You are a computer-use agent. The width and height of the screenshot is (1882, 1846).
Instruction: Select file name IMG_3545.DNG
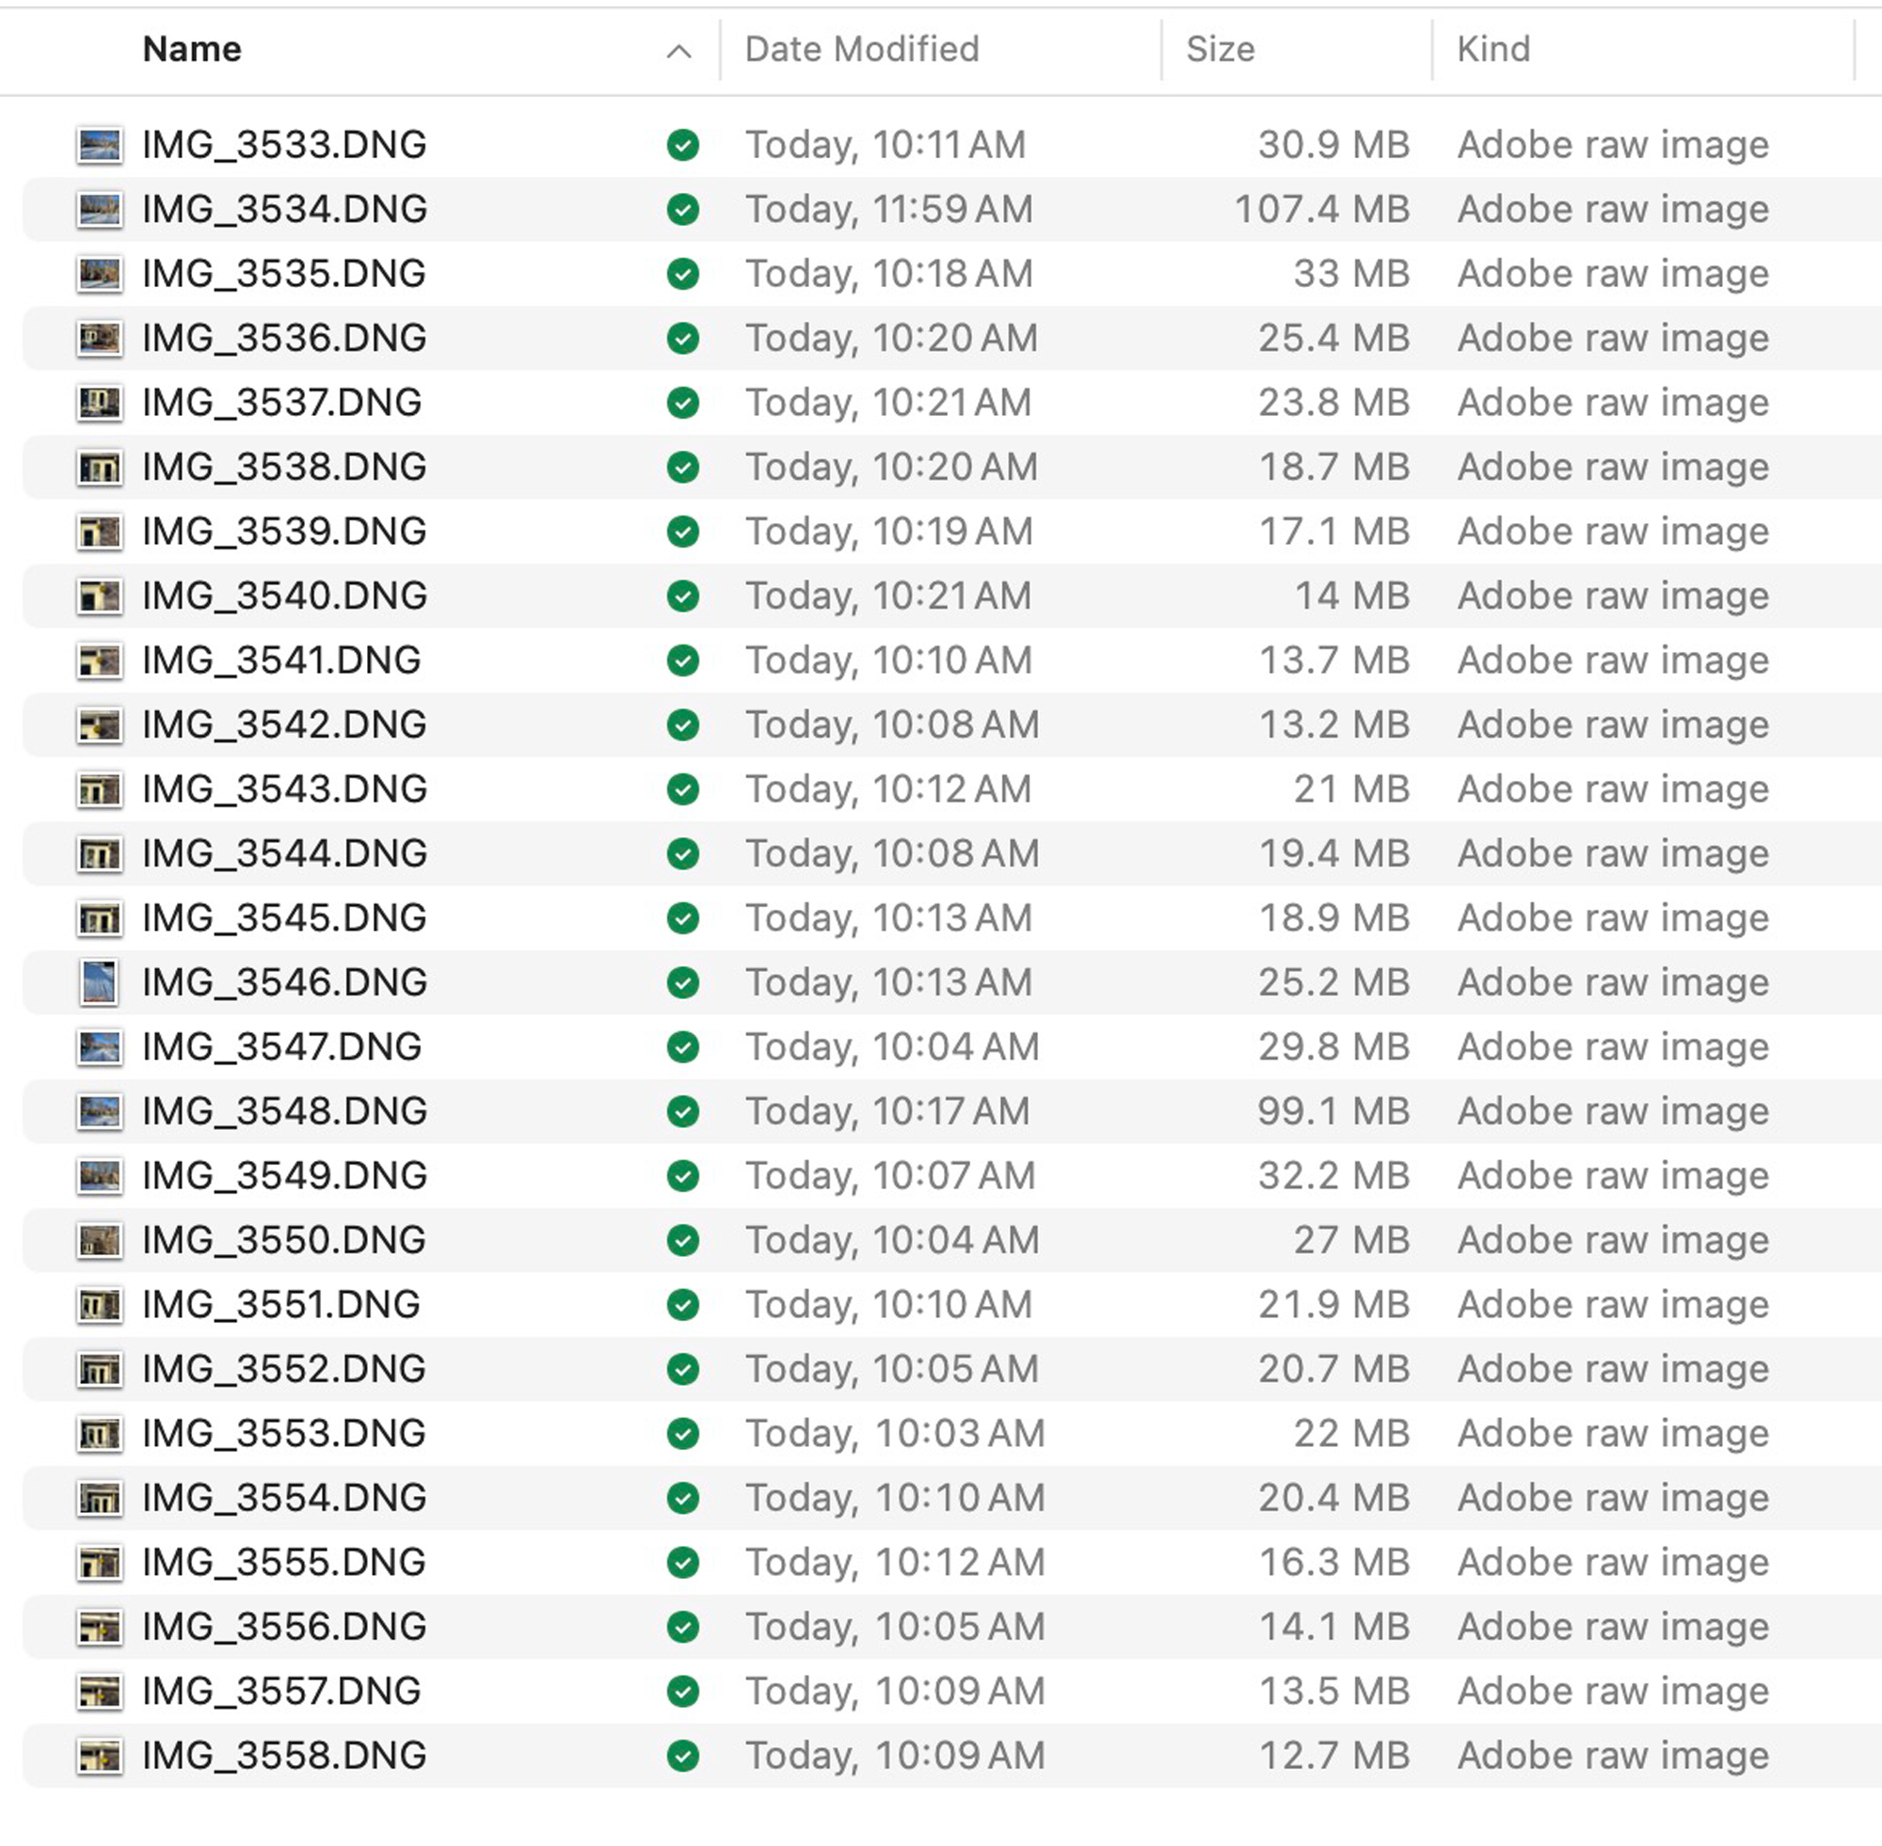[285, 918]
